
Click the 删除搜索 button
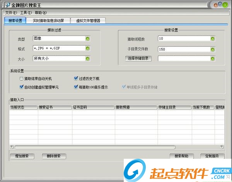54,156
